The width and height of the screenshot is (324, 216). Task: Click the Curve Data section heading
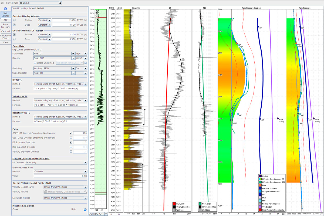click(18, 46)
